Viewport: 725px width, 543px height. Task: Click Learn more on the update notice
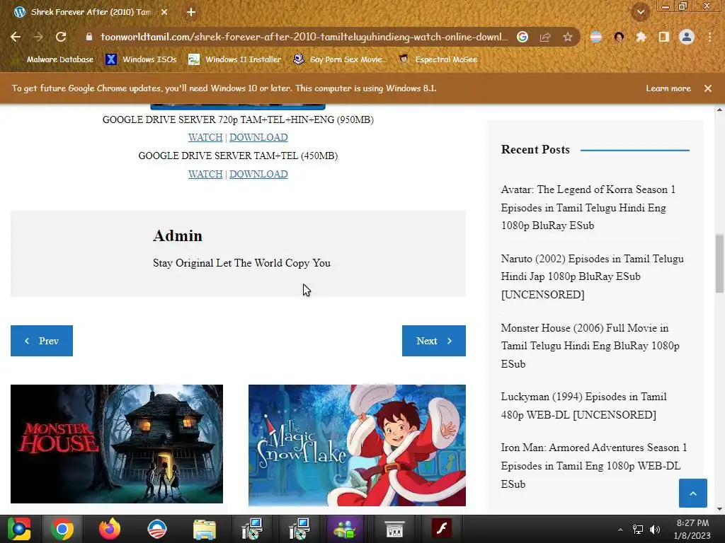click(x=668, y=88)
